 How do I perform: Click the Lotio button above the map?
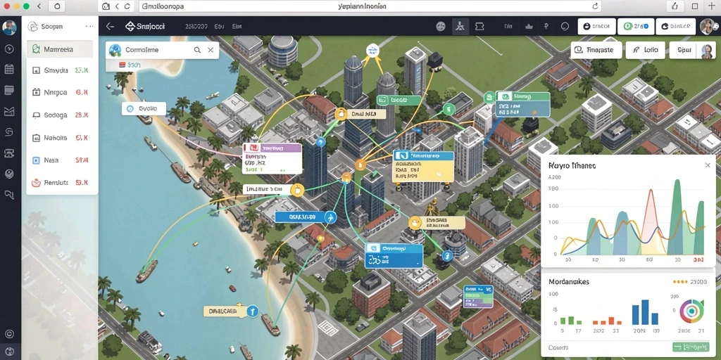(x=646, y=50)
